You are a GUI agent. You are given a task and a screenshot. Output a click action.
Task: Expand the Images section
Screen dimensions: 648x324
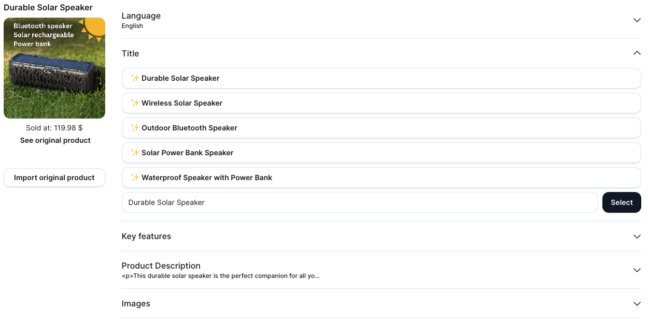[x=637, y=304]
